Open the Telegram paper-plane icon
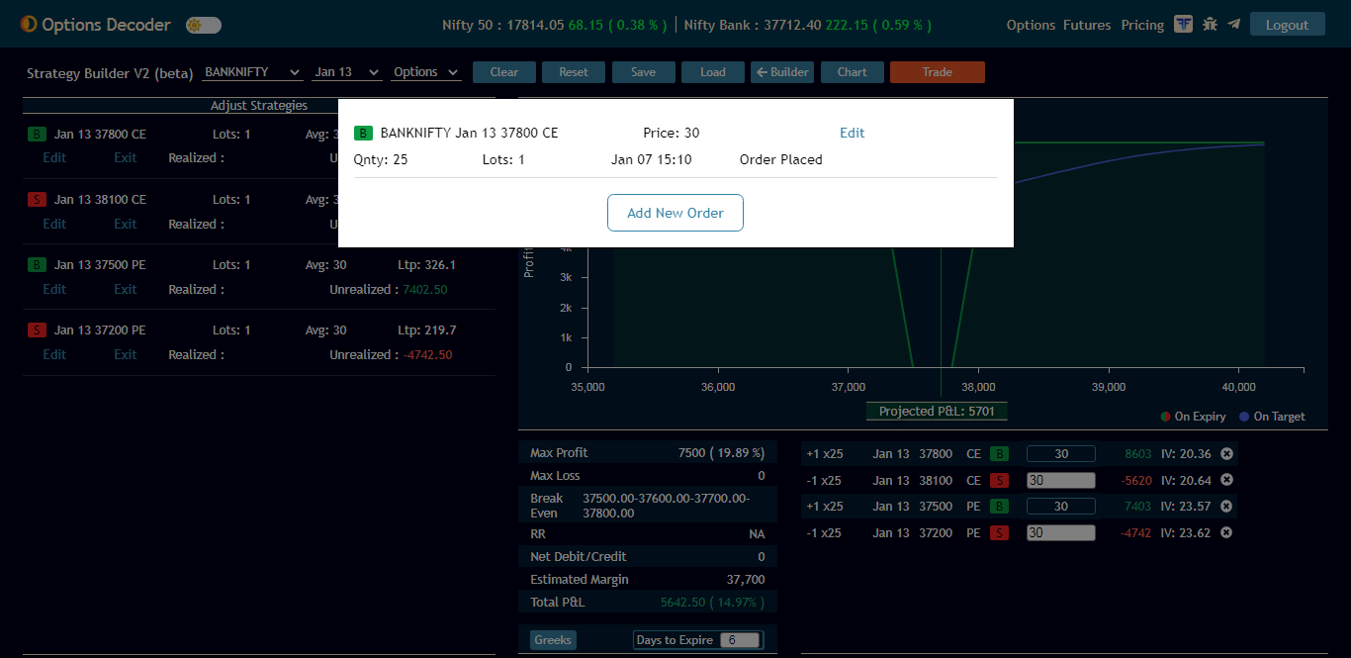1351x658 pixels. tap(1233, 24)
